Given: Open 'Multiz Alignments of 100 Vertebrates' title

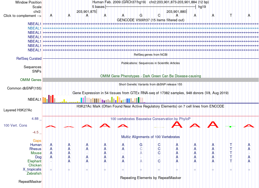Looking at the screenshot, I should [x=150, y=137].
